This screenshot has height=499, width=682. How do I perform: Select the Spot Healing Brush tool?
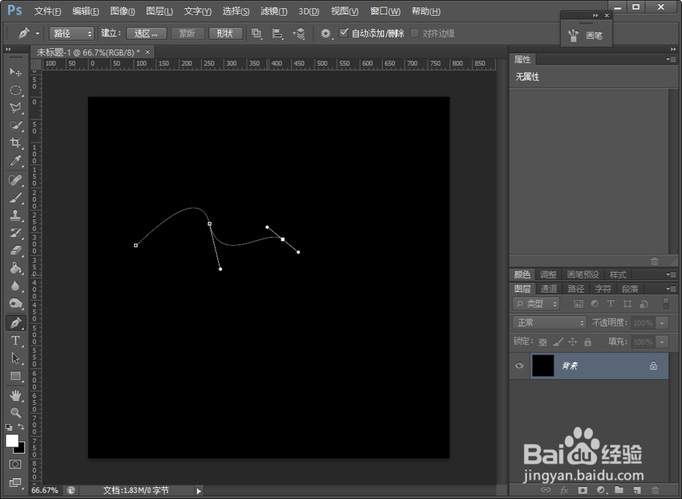(16, 180)
